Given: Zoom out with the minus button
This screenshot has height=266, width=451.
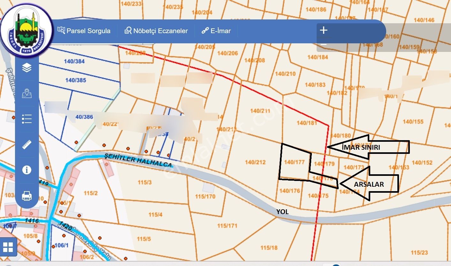Looking at the screenshot, I should click(324, 45).
